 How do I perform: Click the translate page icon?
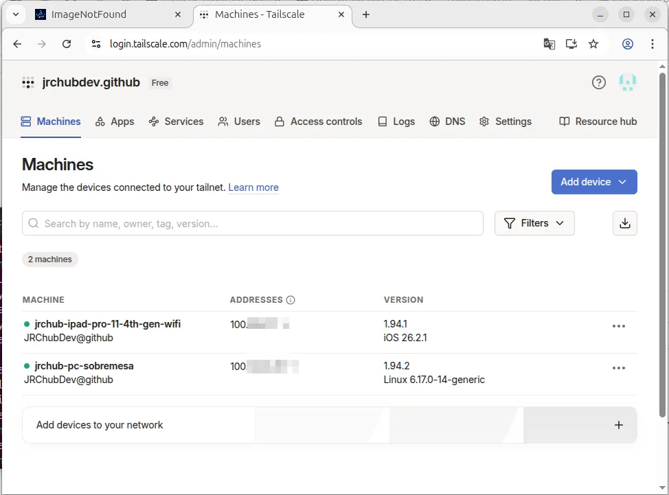[x=549, y=44]
